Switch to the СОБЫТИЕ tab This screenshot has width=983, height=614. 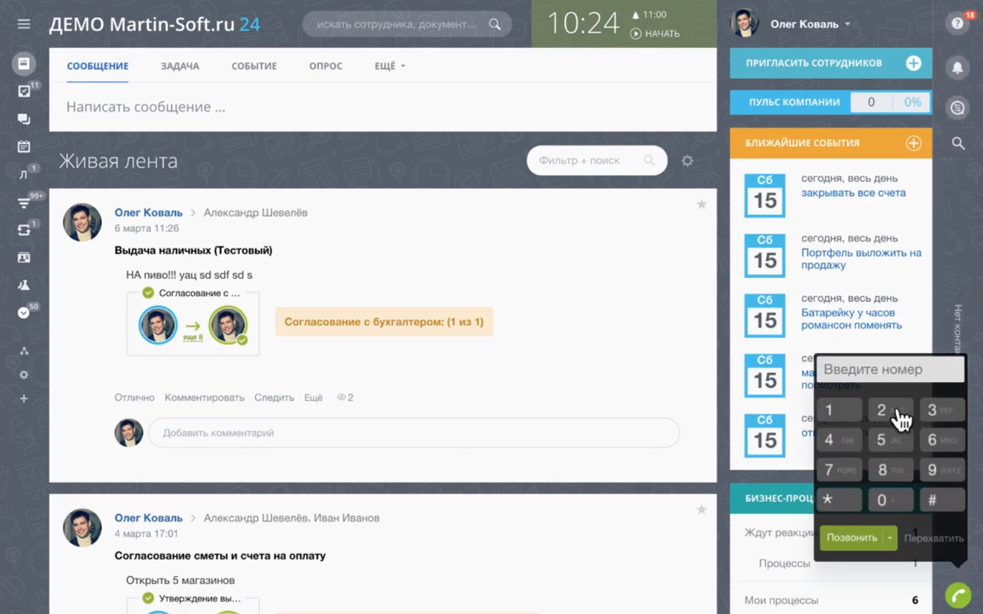(254, 66)
